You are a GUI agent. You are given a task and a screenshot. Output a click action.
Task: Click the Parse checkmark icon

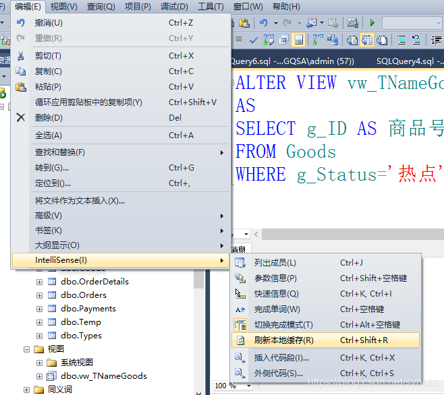pos(254,40)
